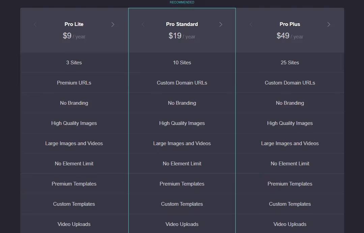
Task: Click the previous arrow on Pro Standard plan
Action: [x=143, y=24]
